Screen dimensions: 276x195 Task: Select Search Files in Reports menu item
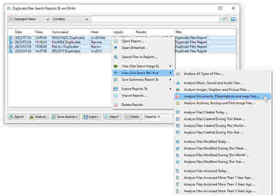(139, 57)
